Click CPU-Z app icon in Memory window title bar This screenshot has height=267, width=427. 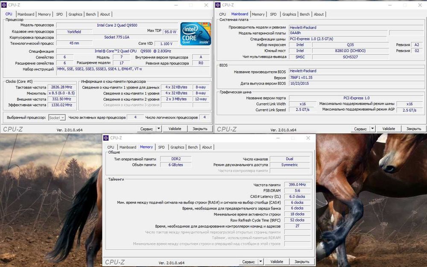coord(106,138)
